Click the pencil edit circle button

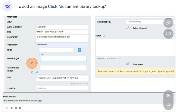click(168, 23)
